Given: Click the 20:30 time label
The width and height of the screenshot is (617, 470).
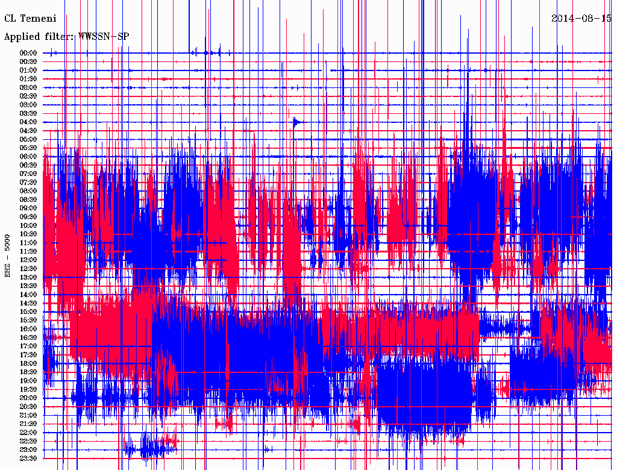Looking at the screenshot, I should coord(28,406).
